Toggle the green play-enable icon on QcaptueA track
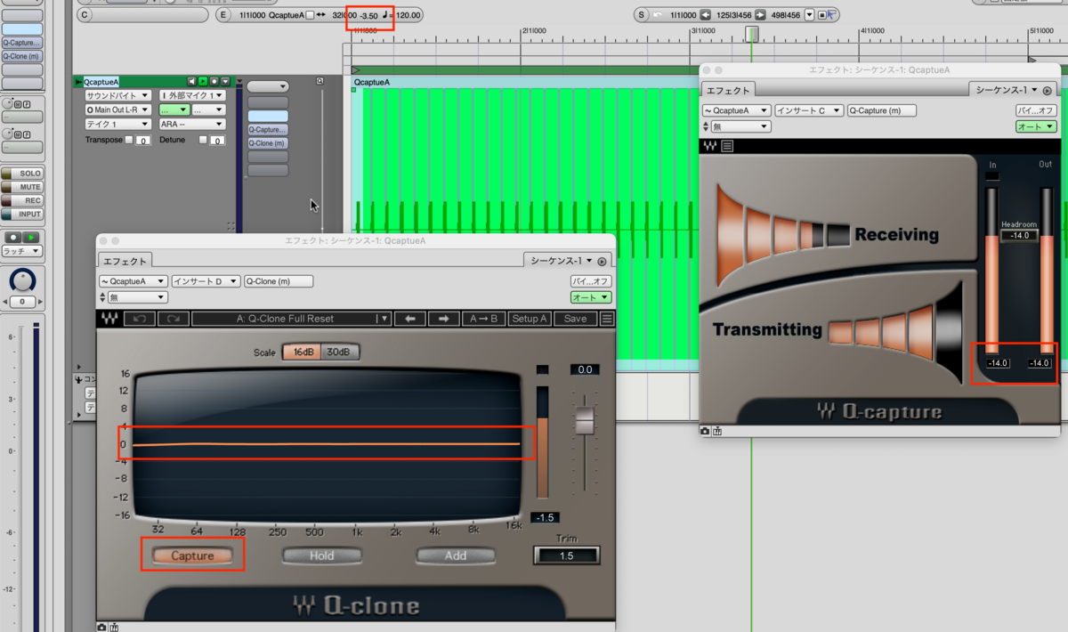Viewport: 1068px width, 632px height. (x=203, y=82)
